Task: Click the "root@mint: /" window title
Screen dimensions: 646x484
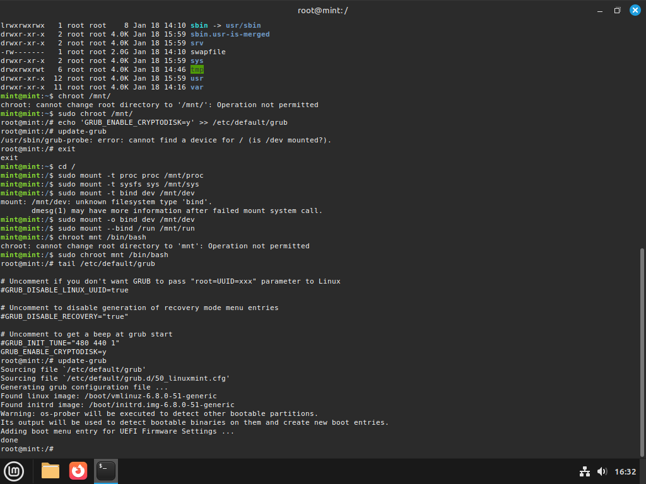Action: tap(322, 10)
